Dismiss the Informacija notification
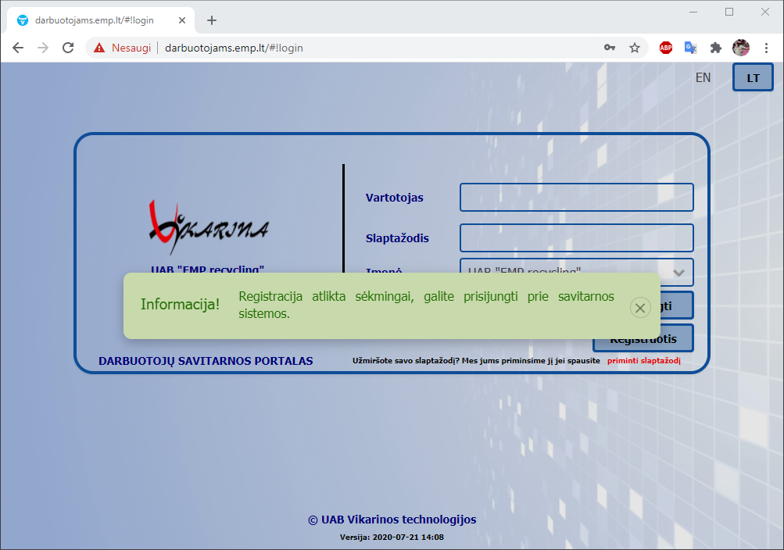The width and height of the screenshot is (784, 550). pyautogui.click(x=640, y=308)
